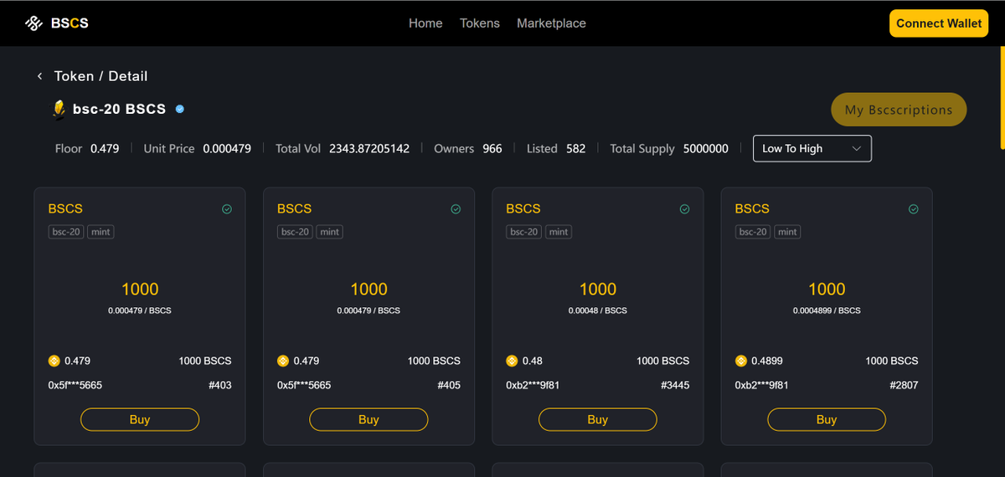Click the #2807 listing number

click(904, 386)
